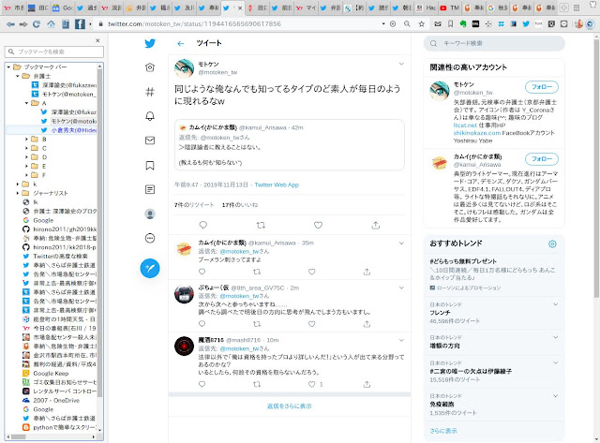The width and height of the screenshot is (600, 443).
Task: Open hirono2011/gh2019kk GitHub bookmark
Action: 60,229
